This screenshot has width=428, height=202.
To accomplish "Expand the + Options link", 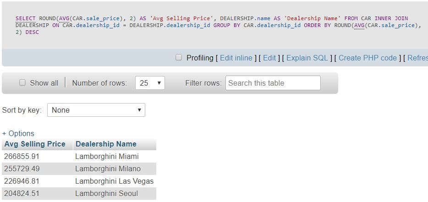I will tap(18, 133).
